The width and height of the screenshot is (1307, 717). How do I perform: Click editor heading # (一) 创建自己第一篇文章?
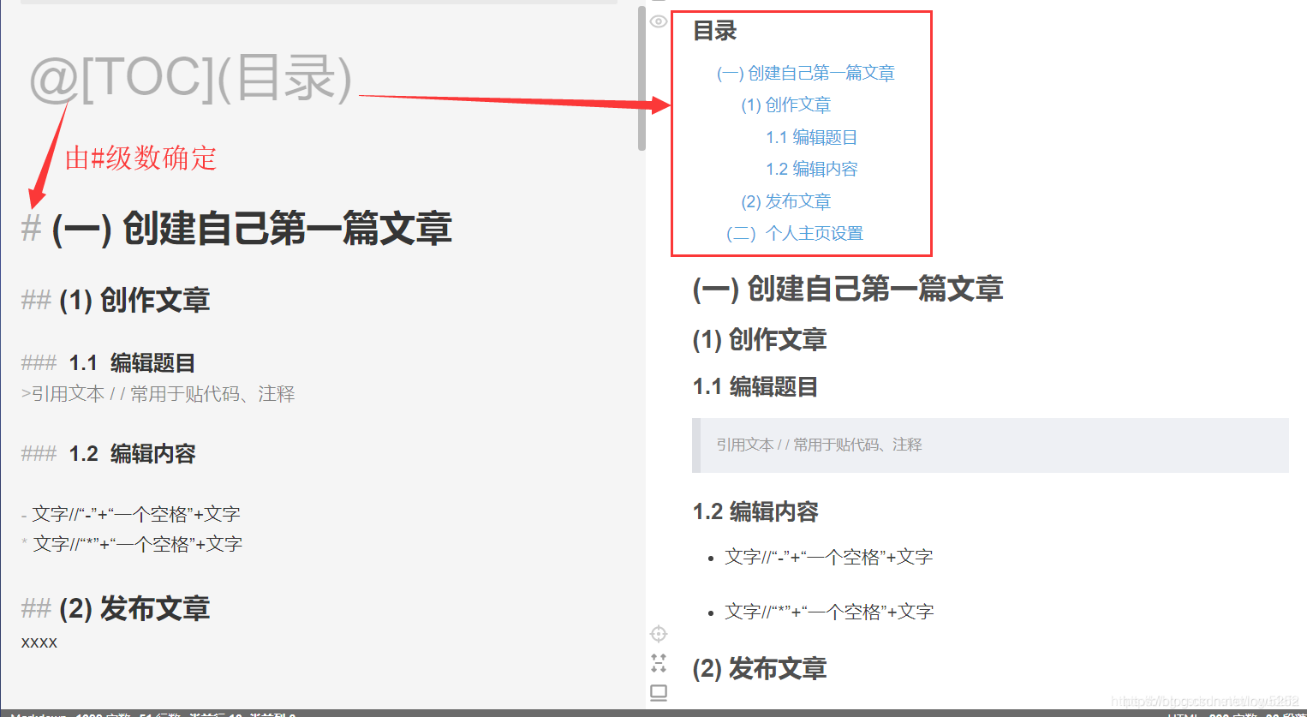coord(236,229)
